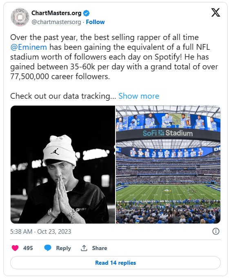Open the ChartMasters.org profile avatar
The image size is (231, 279).
tap(20, 17)
